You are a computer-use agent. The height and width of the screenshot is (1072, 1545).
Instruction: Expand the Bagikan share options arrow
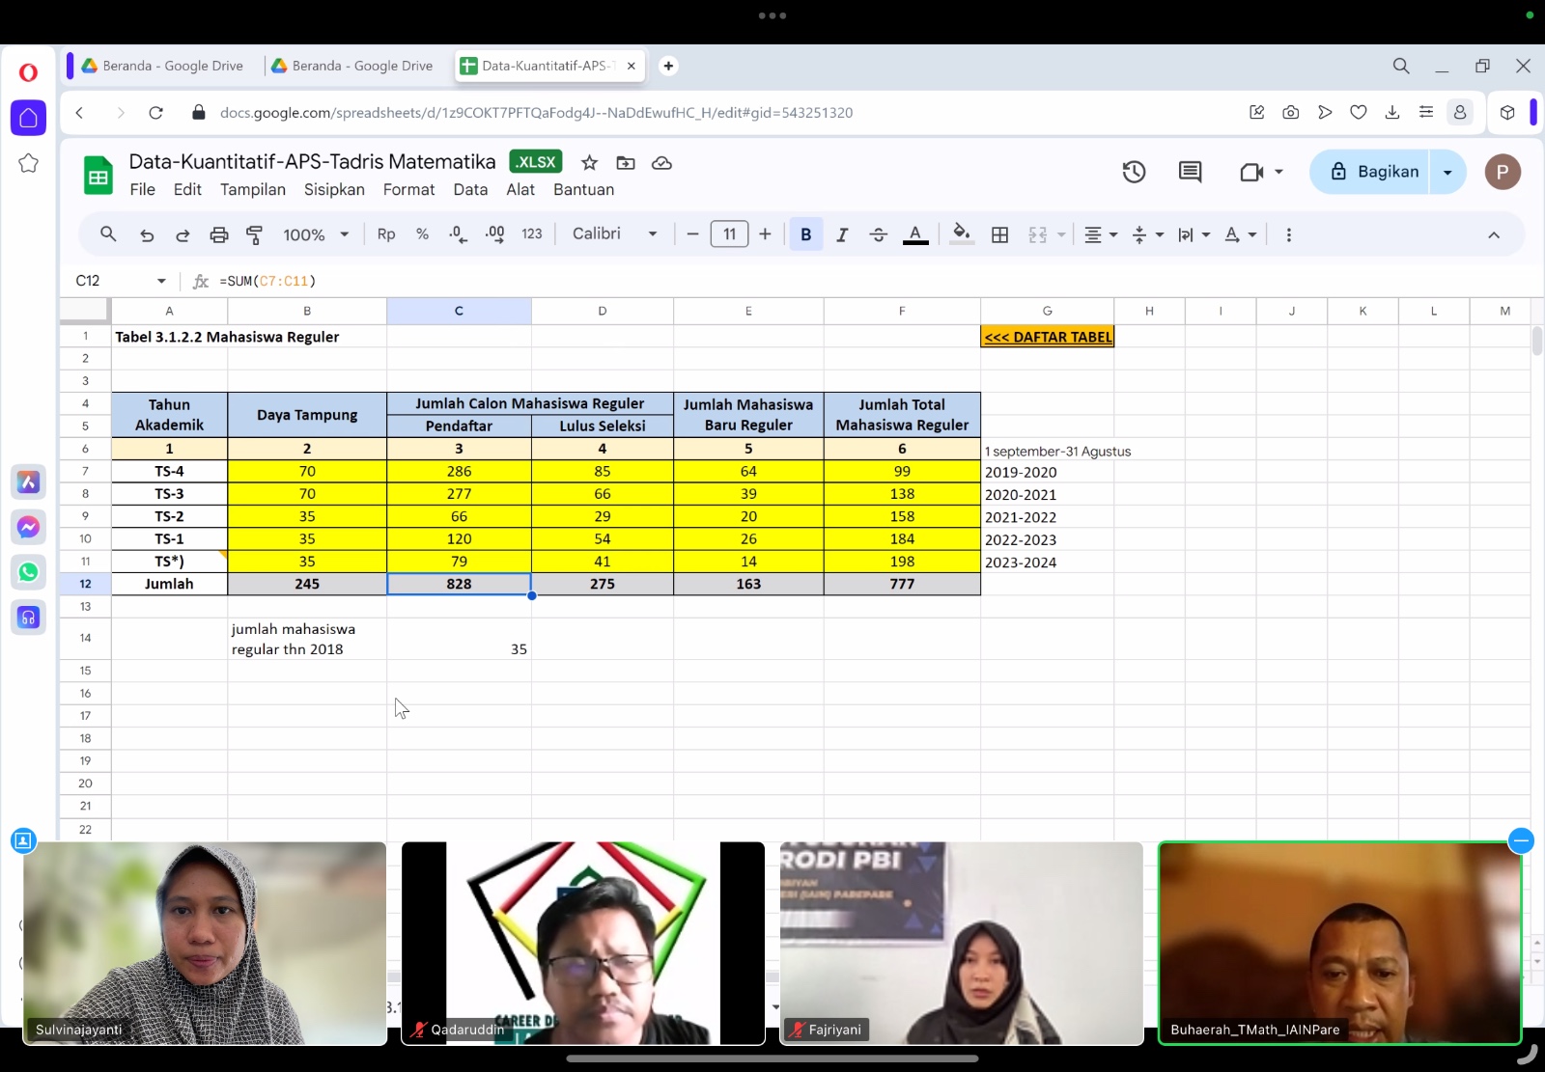click(1447, 172)
